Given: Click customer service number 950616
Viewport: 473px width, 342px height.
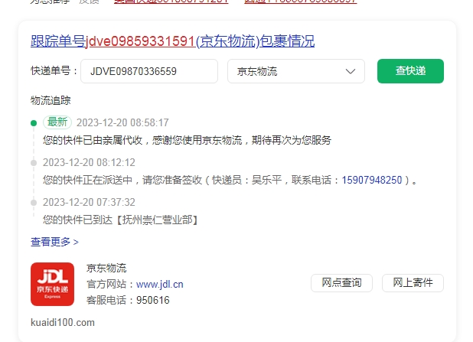Looking at the screenshot, I should [x=152, y=301].
